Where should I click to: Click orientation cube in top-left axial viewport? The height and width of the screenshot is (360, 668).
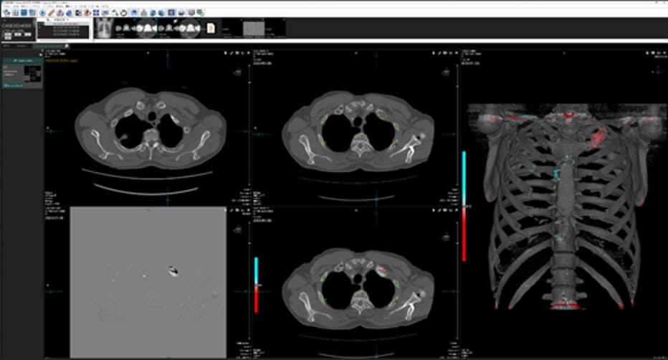(x=238, y=72)
